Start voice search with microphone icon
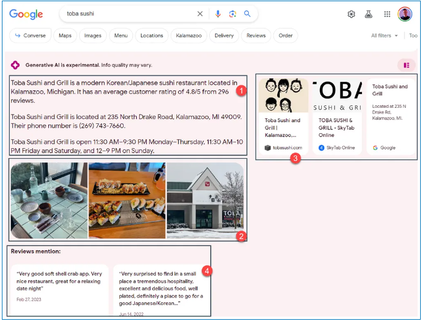The image size is (422, 321). 218,14
